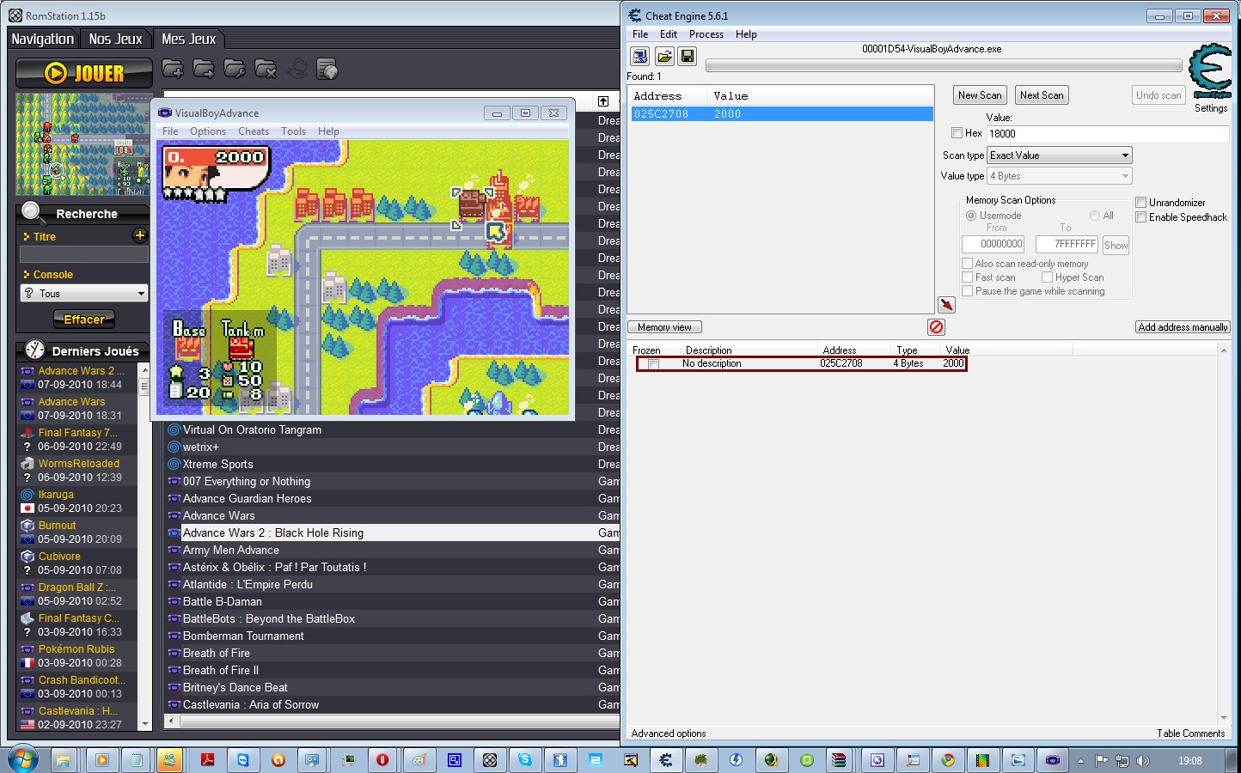Open the Value type dropdown

pyautogui.click(x=1059, y=176)
